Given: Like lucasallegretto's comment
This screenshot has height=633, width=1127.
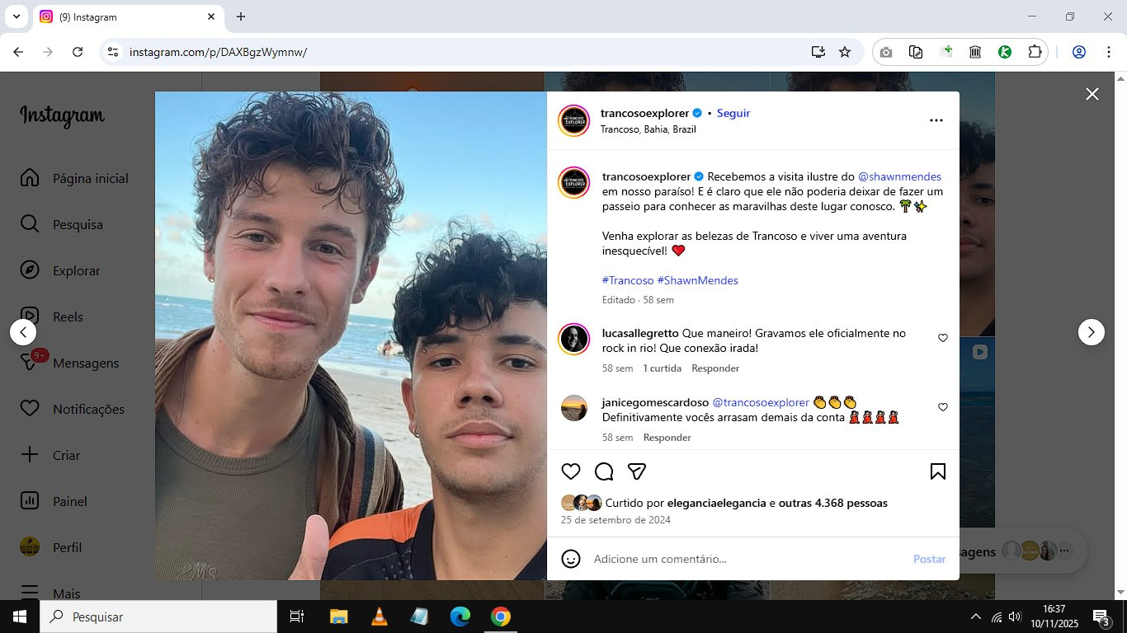Looking at the screenshot, I should point(943,338).
